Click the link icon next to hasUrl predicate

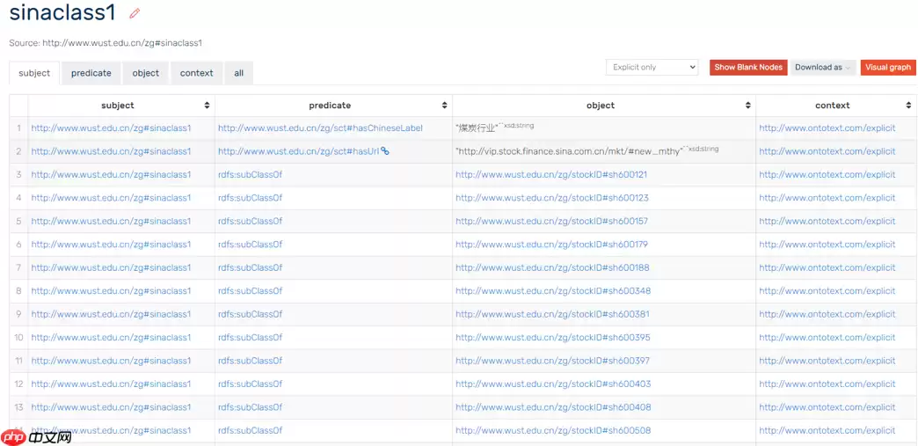click(385, 151)
